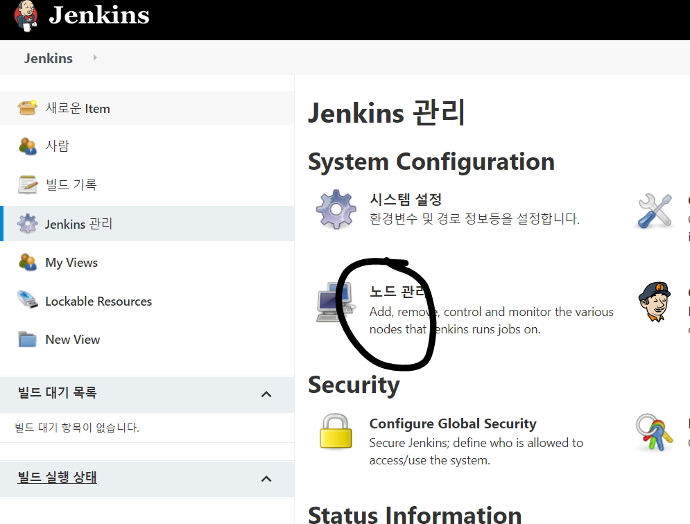Screen dimensions: 690x524
Task: Click the Status Information section heading
Action: click(415, 515)
